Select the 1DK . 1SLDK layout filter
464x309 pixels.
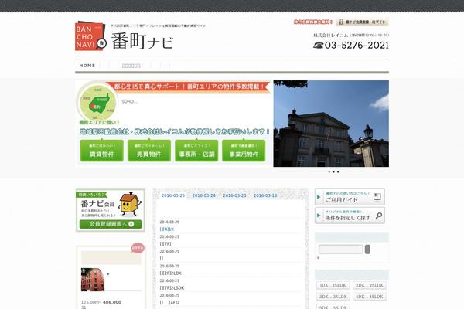click(333, 285)
